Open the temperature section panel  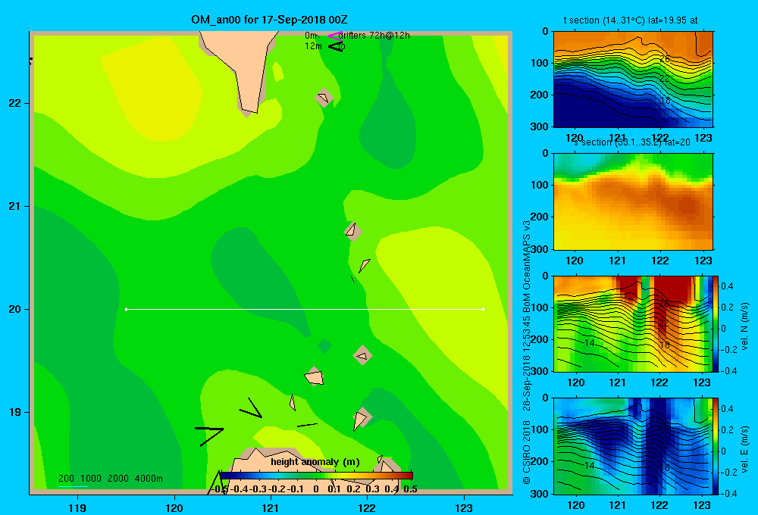[633, 80]
